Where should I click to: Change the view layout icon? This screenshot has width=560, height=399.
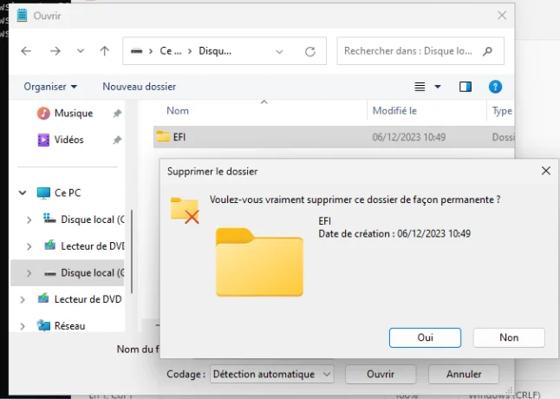(x=420, y=87)
